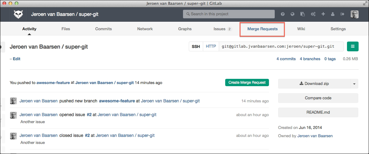Open the snippets clipboard icon

pyautogui.click(x=303, y=14)
